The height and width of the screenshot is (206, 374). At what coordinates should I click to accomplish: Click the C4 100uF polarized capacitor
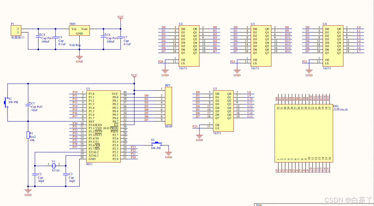tap(38, 37)
